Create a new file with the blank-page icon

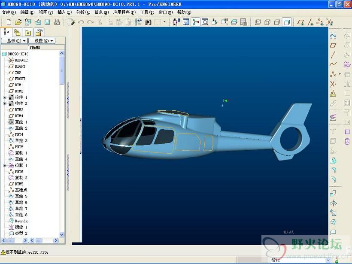pyautogui.click(x=9, y=22)
